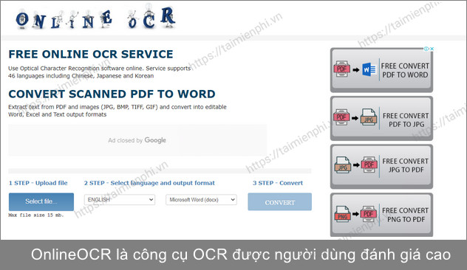This screenshot has height=270, width=467.
Task: Click the Word document icon in banner
Action: pos(369,69)
